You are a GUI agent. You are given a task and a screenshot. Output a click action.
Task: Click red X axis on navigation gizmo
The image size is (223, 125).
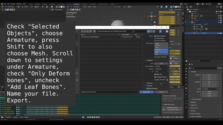155,16
